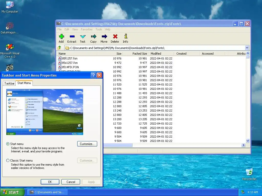This screenshot has width=262, height=196.
Task: Click the Add toolbar icon in 7-Zip
Action: pos(61,39)
